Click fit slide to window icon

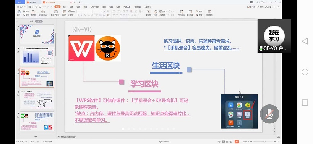(x=279, y=142)
